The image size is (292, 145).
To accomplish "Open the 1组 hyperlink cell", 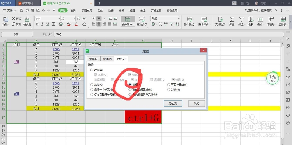I will 17,62.
